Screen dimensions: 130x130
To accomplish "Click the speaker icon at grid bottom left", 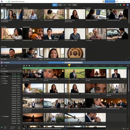I will click(29, 129).
